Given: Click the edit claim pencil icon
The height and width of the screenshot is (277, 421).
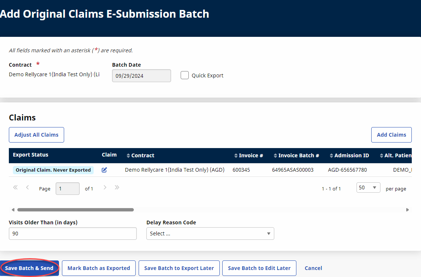Looking at the screenshot, I should pos(104,170).
